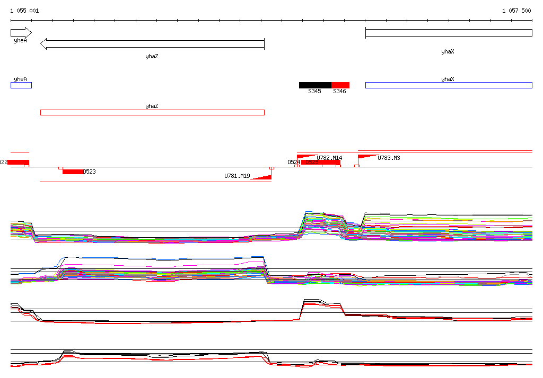Click the yhaX label under the top gene box

point(448,51)
